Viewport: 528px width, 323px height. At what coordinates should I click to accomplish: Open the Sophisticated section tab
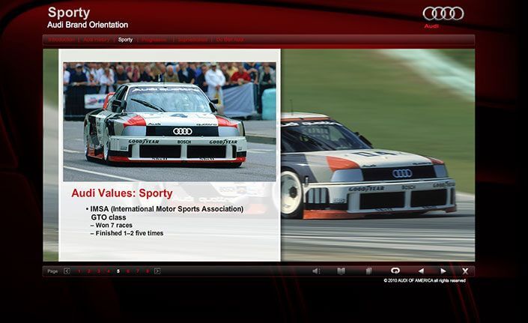point(192,40)
